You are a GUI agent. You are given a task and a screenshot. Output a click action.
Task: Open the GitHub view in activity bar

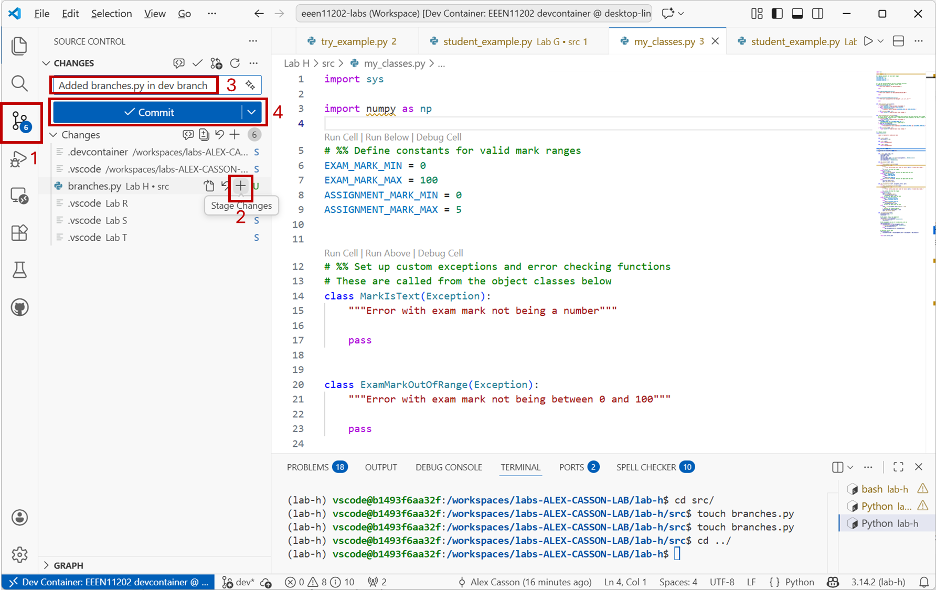point(19,307)
